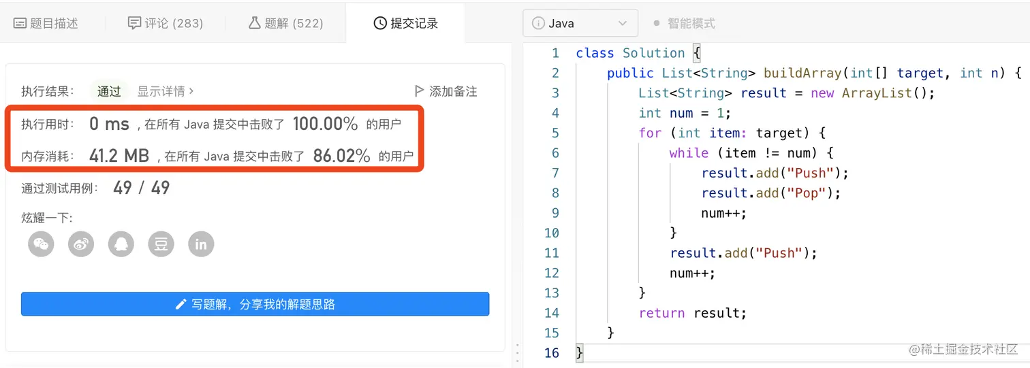Toggle the 智能模式 option
The height and width of the screenshot is (368, 1030).
coord(684,23)
